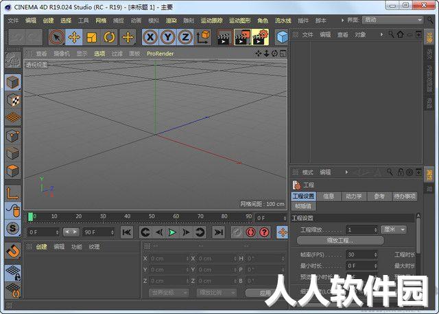Screen dimensions: 439x314
Task: Expand the Attributes menu overflow arrow
Action: tap(346, 172)
